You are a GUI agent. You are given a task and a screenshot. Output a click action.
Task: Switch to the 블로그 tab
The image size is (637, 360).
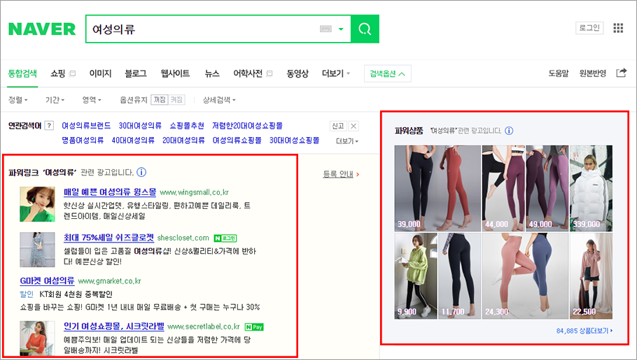click(x=136, y=73)
